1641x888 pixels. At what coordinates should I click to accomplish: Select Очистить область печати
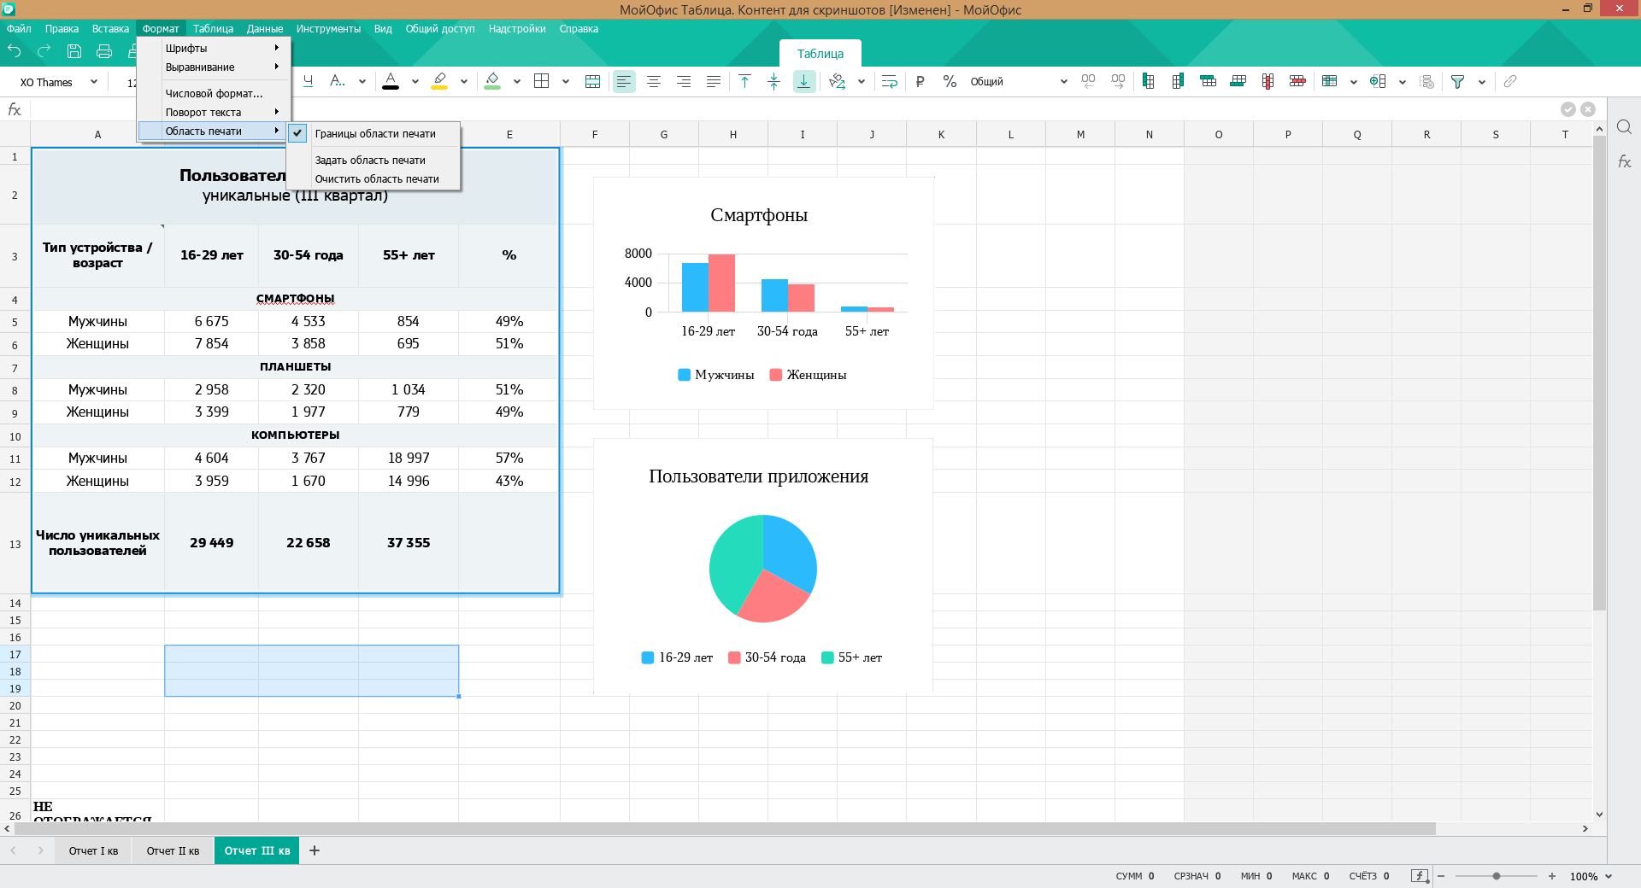[x=374, y=178]
